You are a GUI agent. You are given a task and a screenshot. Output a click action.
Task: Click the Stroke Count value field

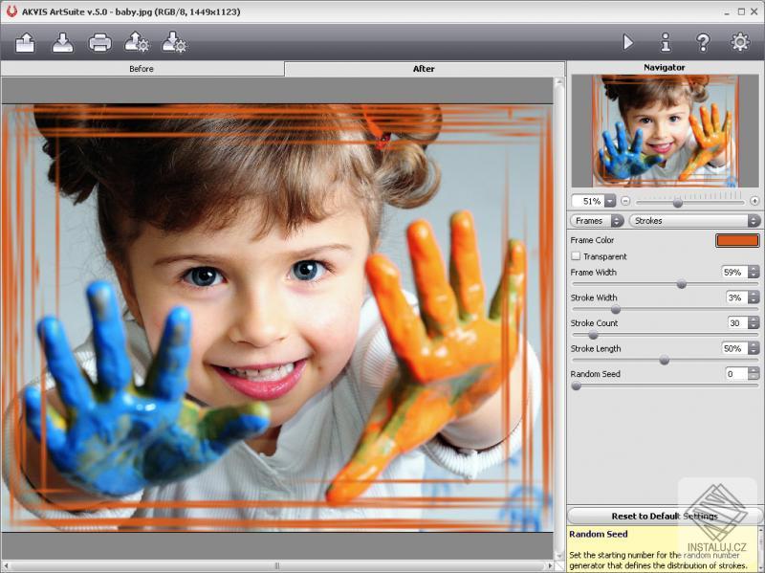click(x=735, y=323)
